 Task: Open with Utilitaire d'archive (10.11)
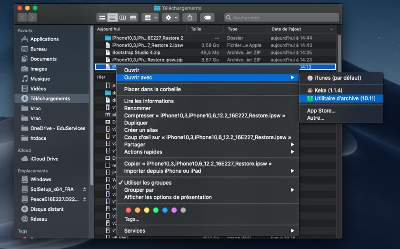tap(341, 98)
